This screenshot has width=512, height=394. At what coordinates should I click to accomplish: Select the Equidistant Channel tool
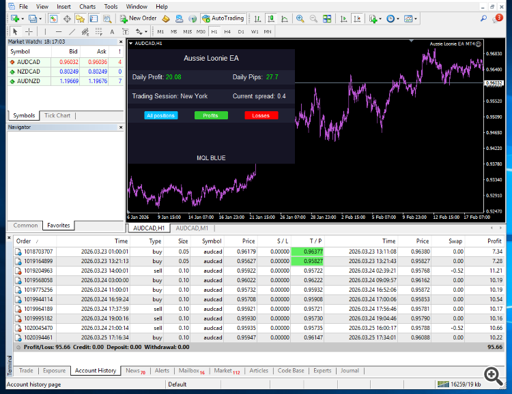(x=85, y=31)
